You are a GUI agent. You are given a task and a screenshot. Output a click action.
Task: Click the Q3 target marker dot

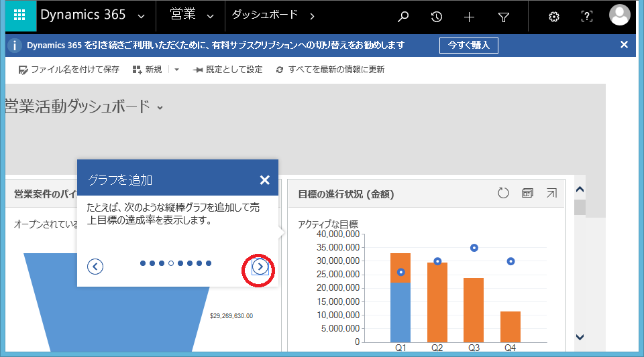tap(474, 248)
